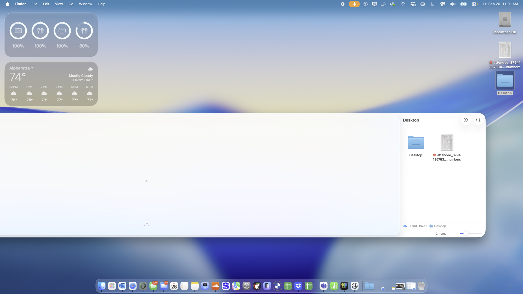Screen dimensions: 523x294
Task: Click the search magnifier in the Desktop window
Action: click(x=478, y=120)
